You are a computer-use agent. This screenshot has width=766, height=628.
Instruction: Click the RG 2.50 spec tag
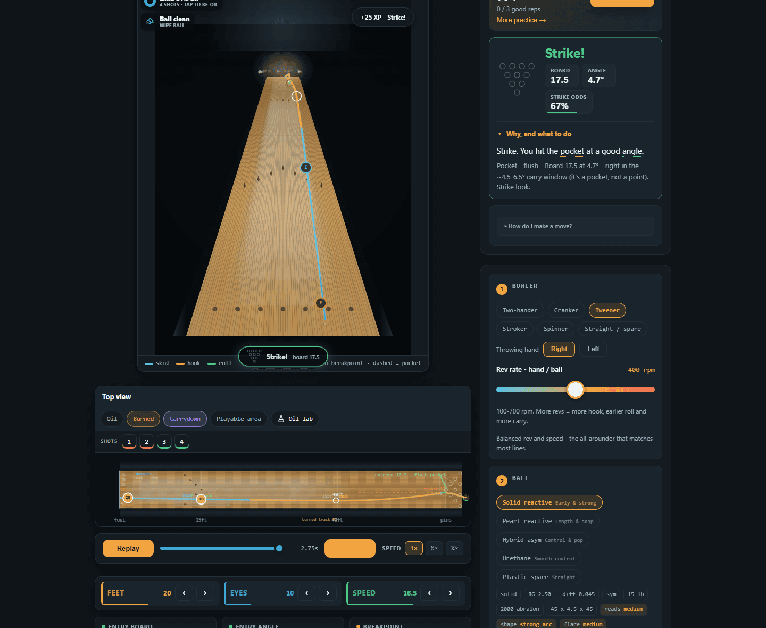[x=539, y=594]
